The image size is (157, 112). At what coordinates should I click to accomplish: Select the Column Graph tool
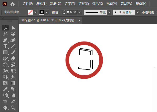(x=13, y=95)
